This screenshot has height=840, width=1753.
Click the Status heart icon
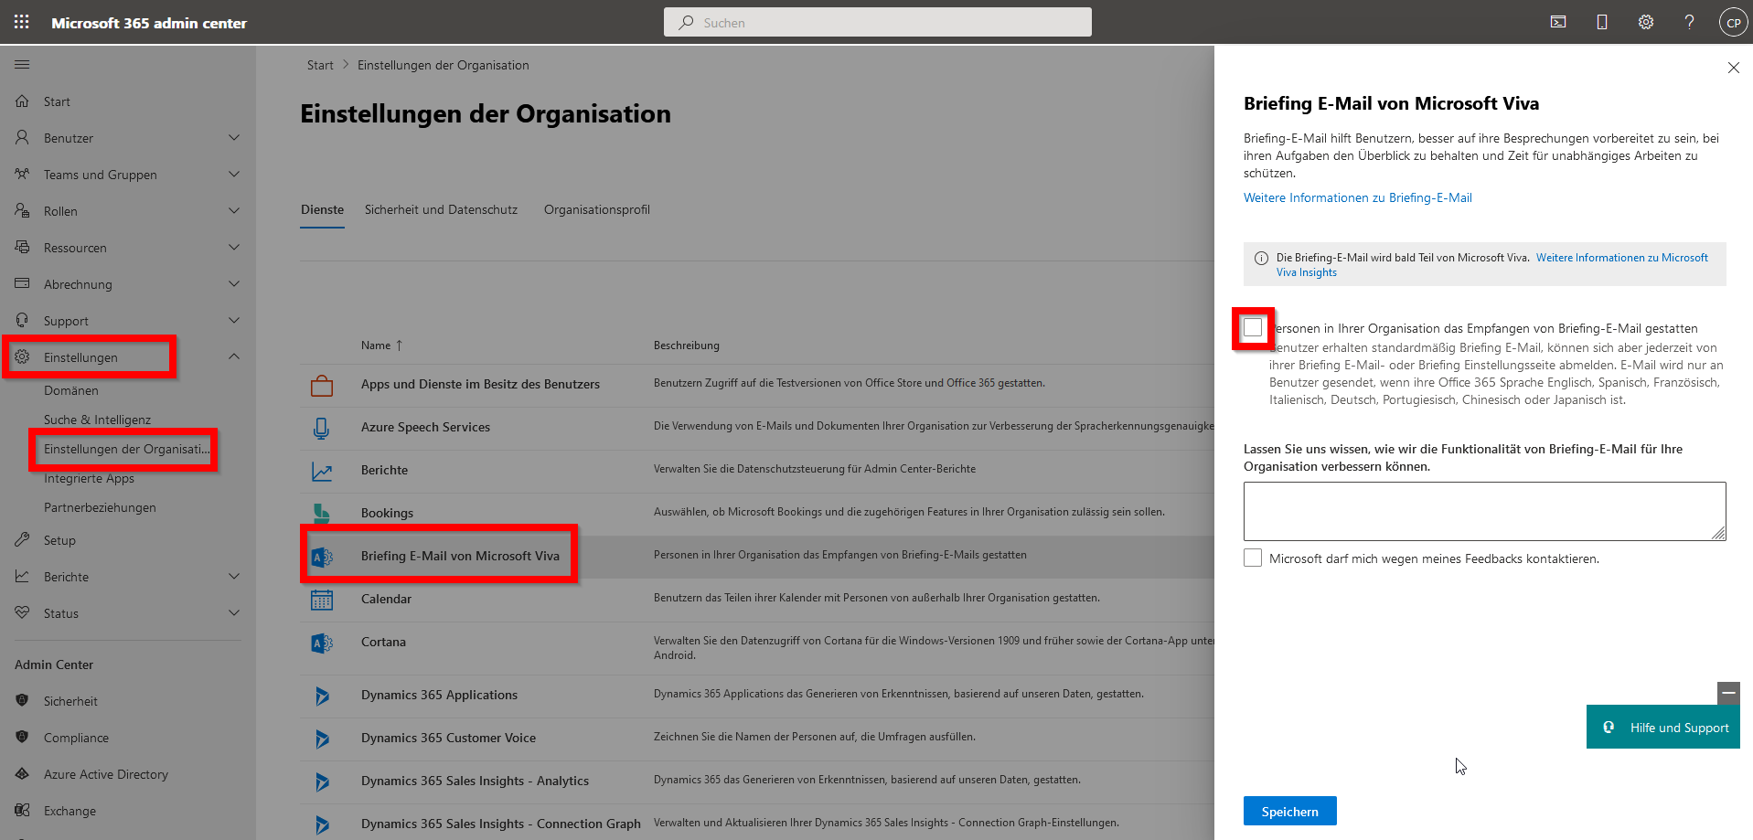pyautogui.click(x=22, y=612)
